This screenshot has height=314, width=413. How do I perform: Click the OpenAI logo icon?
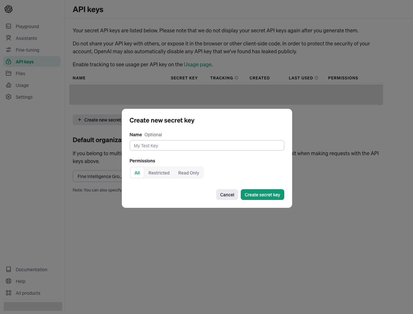click(9, 9)
